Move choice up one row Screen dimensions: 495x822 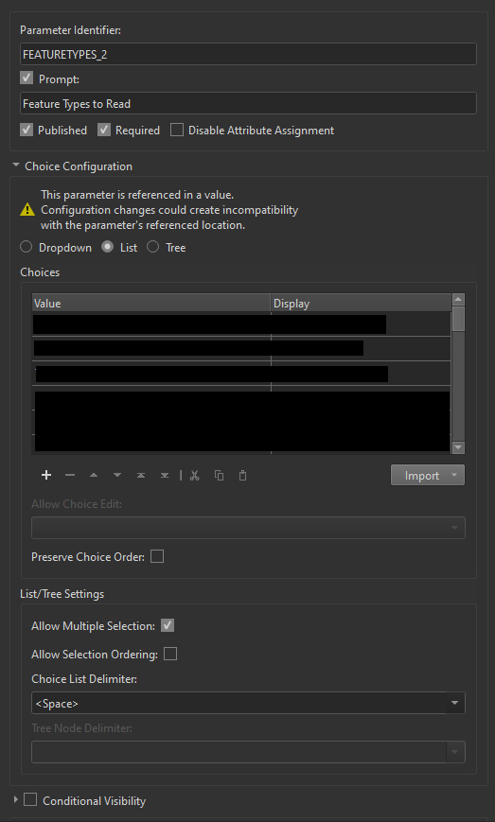(x=94, y=476)
